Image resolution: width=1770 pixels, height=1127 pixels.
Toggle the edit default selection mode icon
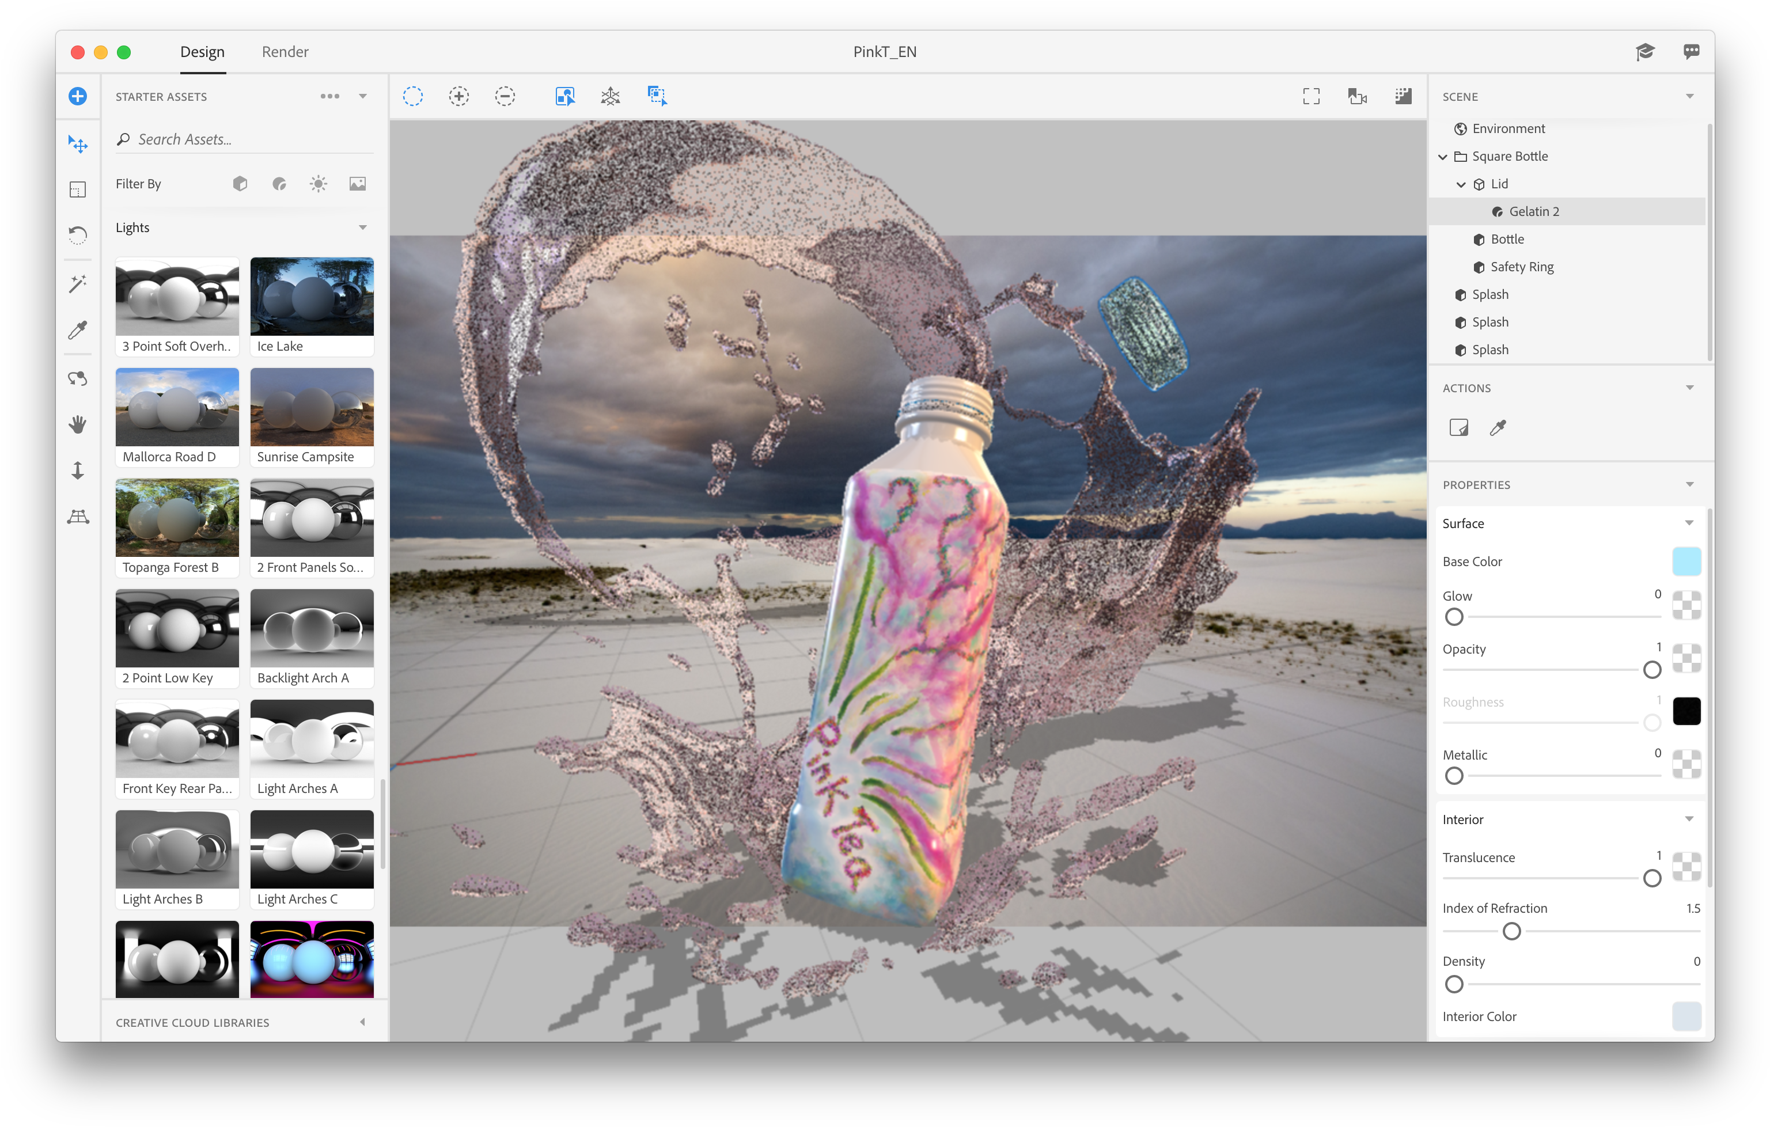(x=565, y=96)
